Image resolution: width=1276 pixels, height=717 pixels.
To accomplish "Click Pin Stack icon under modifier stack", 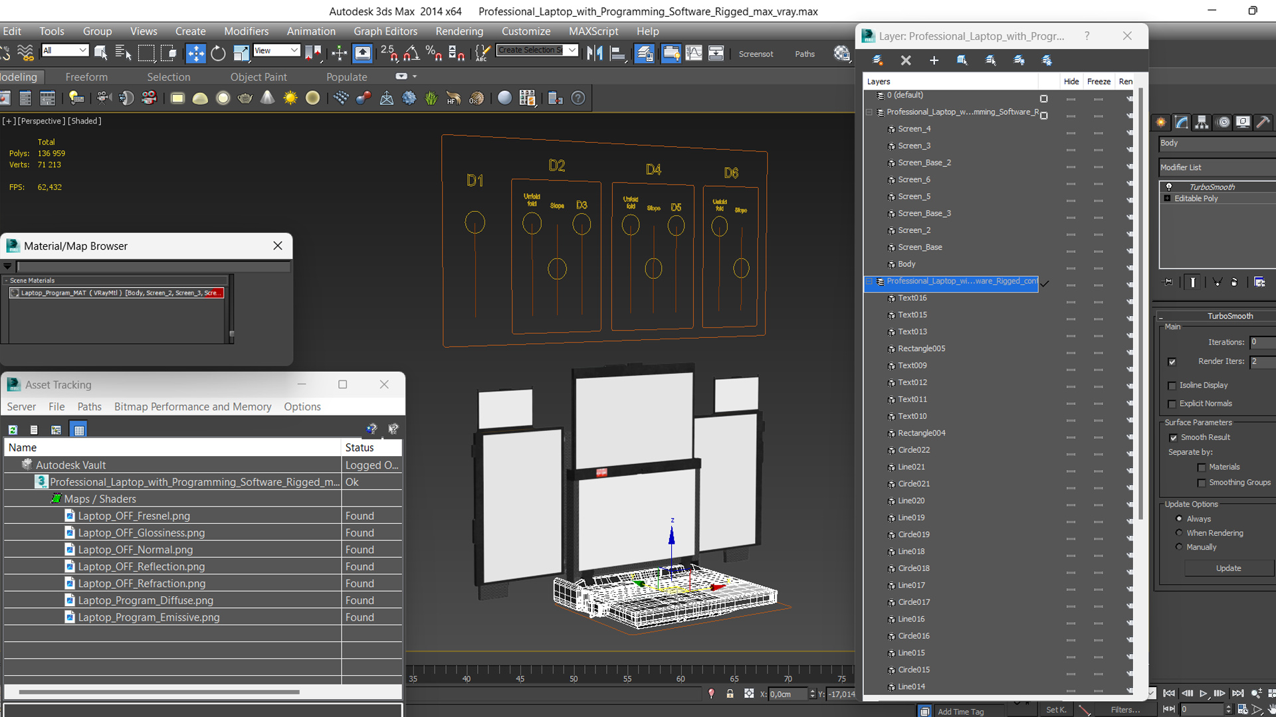I will pos(1168,282).
